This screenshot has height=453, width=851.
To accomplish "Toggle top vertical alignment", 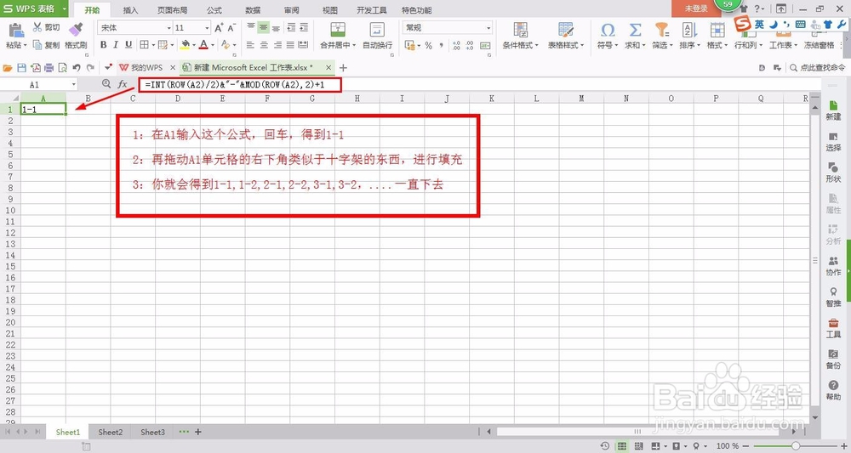I will (x=251, y=27).
